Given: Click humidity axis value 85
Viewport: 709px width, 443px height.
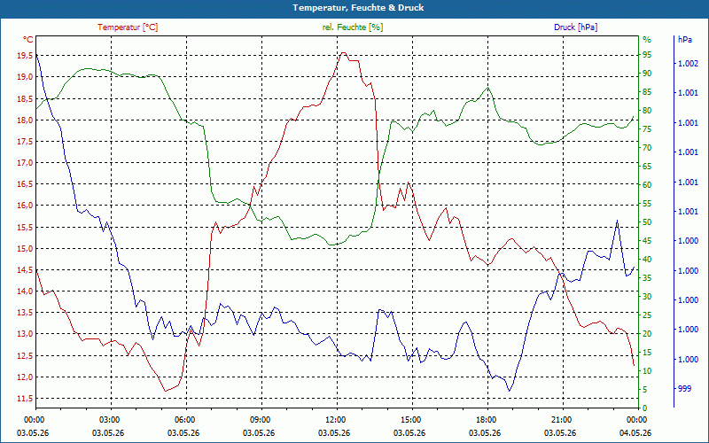Looking at the screenshot, I should (x=647, y=92).
